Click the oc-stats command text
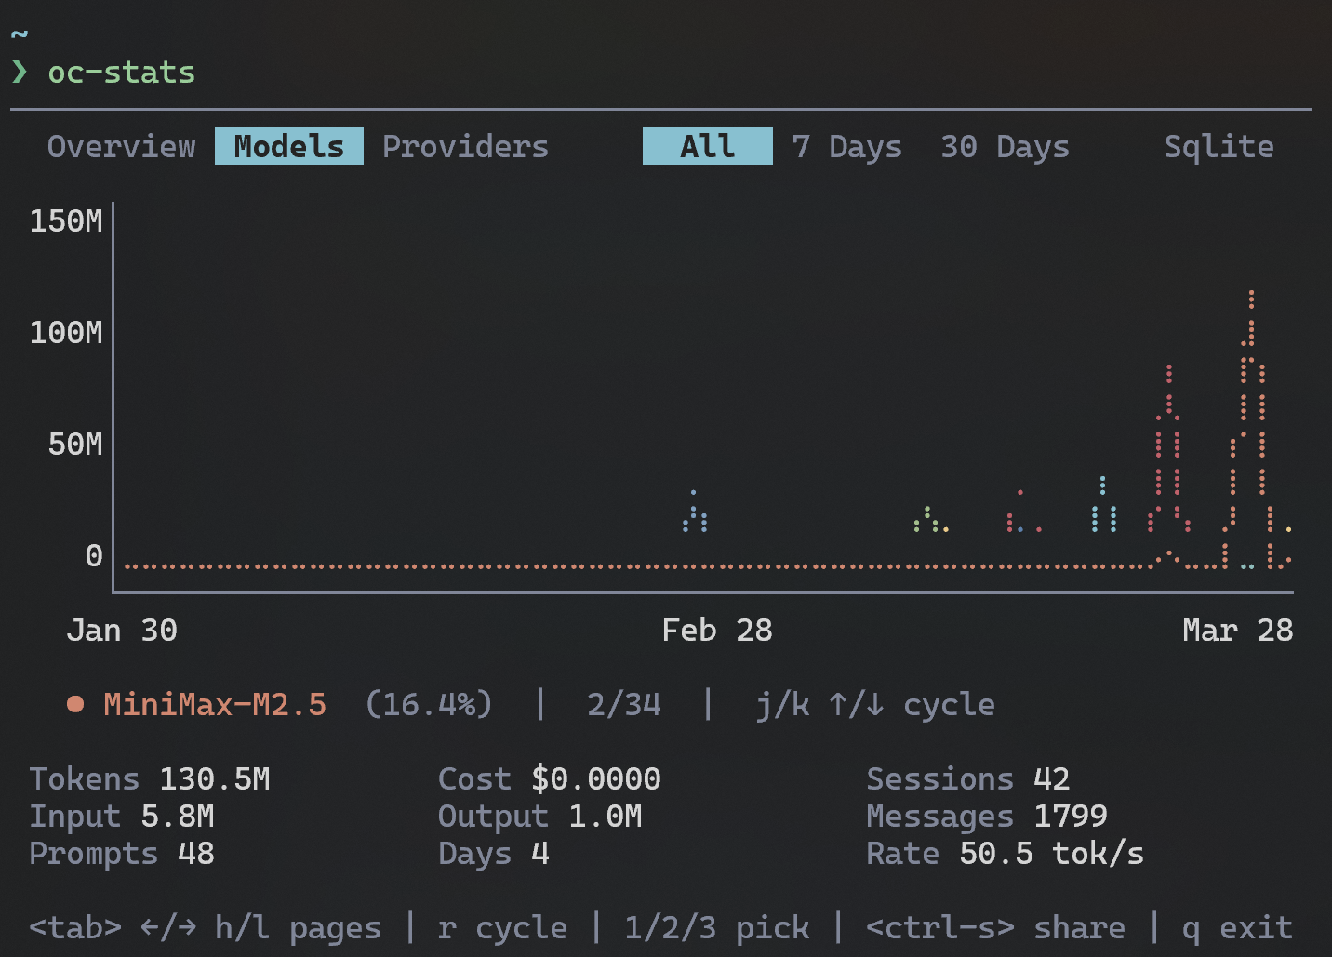 [x=121, y=73]
